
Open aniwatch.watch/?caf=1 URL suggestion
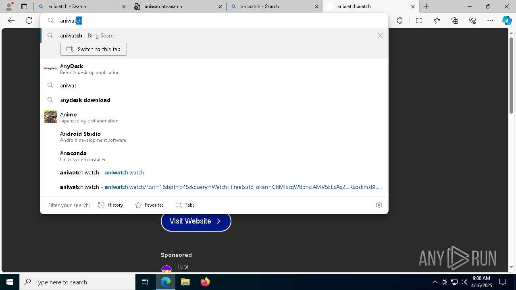[x=214, y=187]
